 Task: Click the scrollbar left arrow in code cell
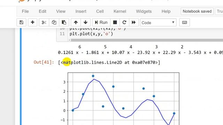pyautogui.click(x=69, y=40)
